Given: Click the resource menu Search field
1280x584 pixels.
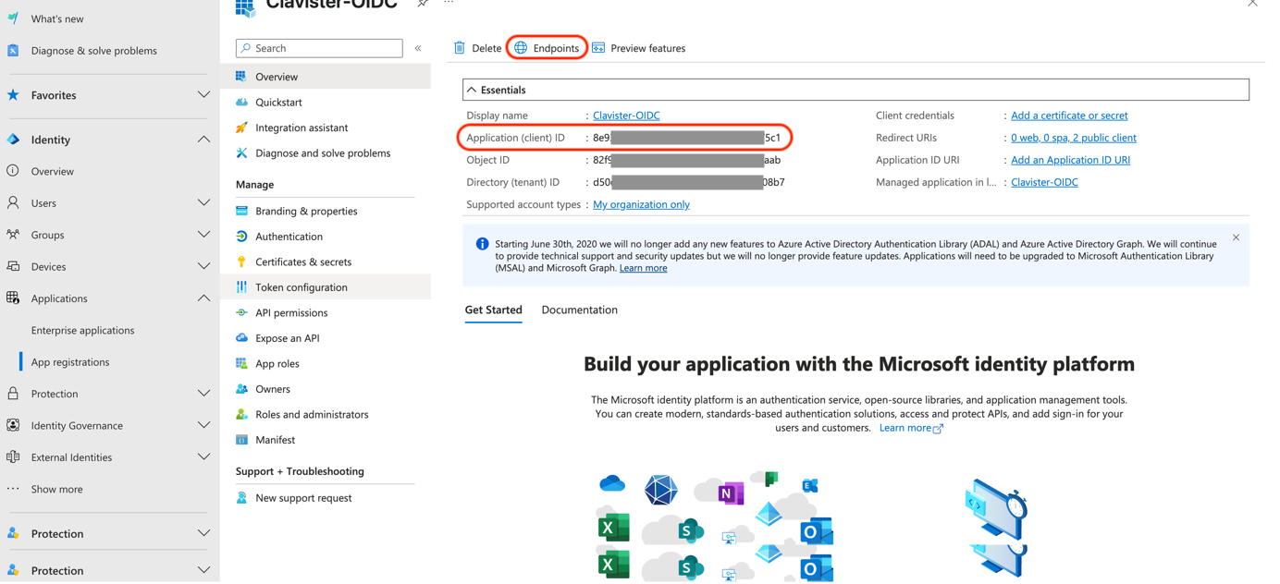Looking at the screenshot, I should [x=319, y=48].
